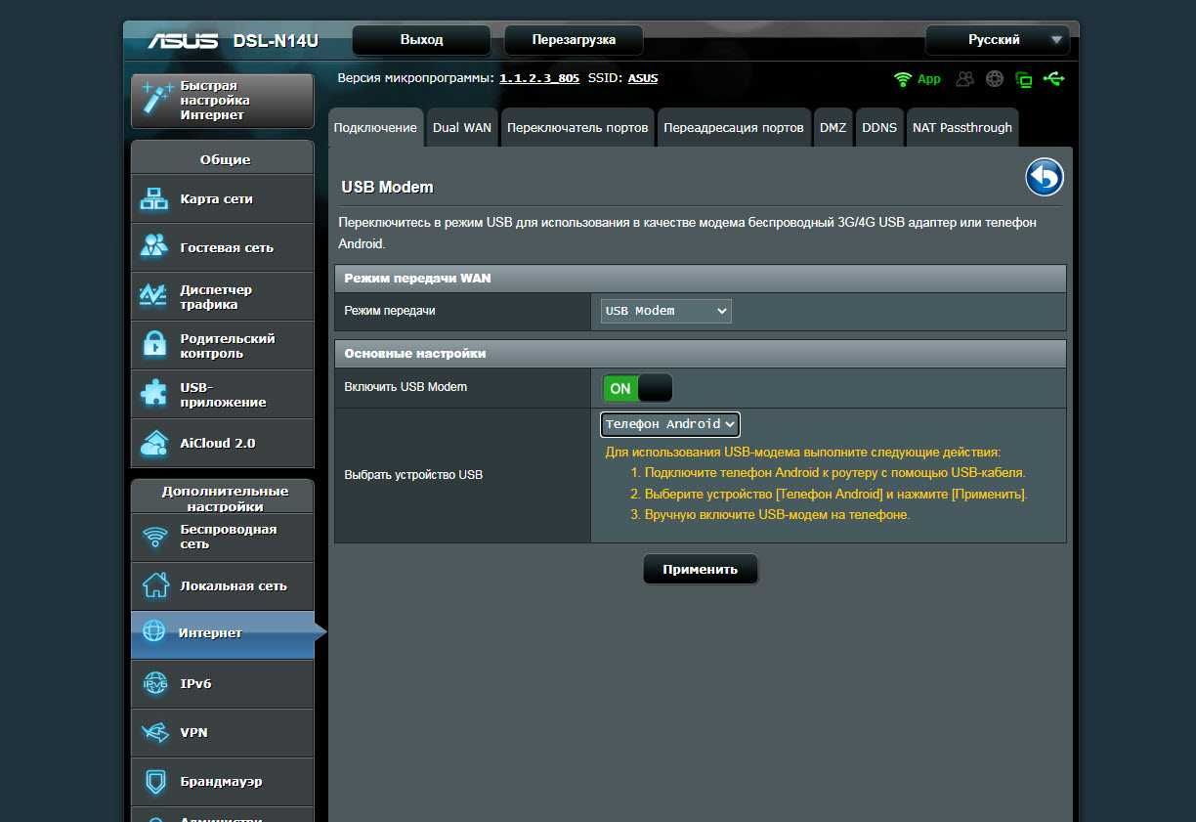Image resolution: width=1196 pixels, height=822 pixels.
Task: Click the blue back arrow button
Action: coord(1045,178)
